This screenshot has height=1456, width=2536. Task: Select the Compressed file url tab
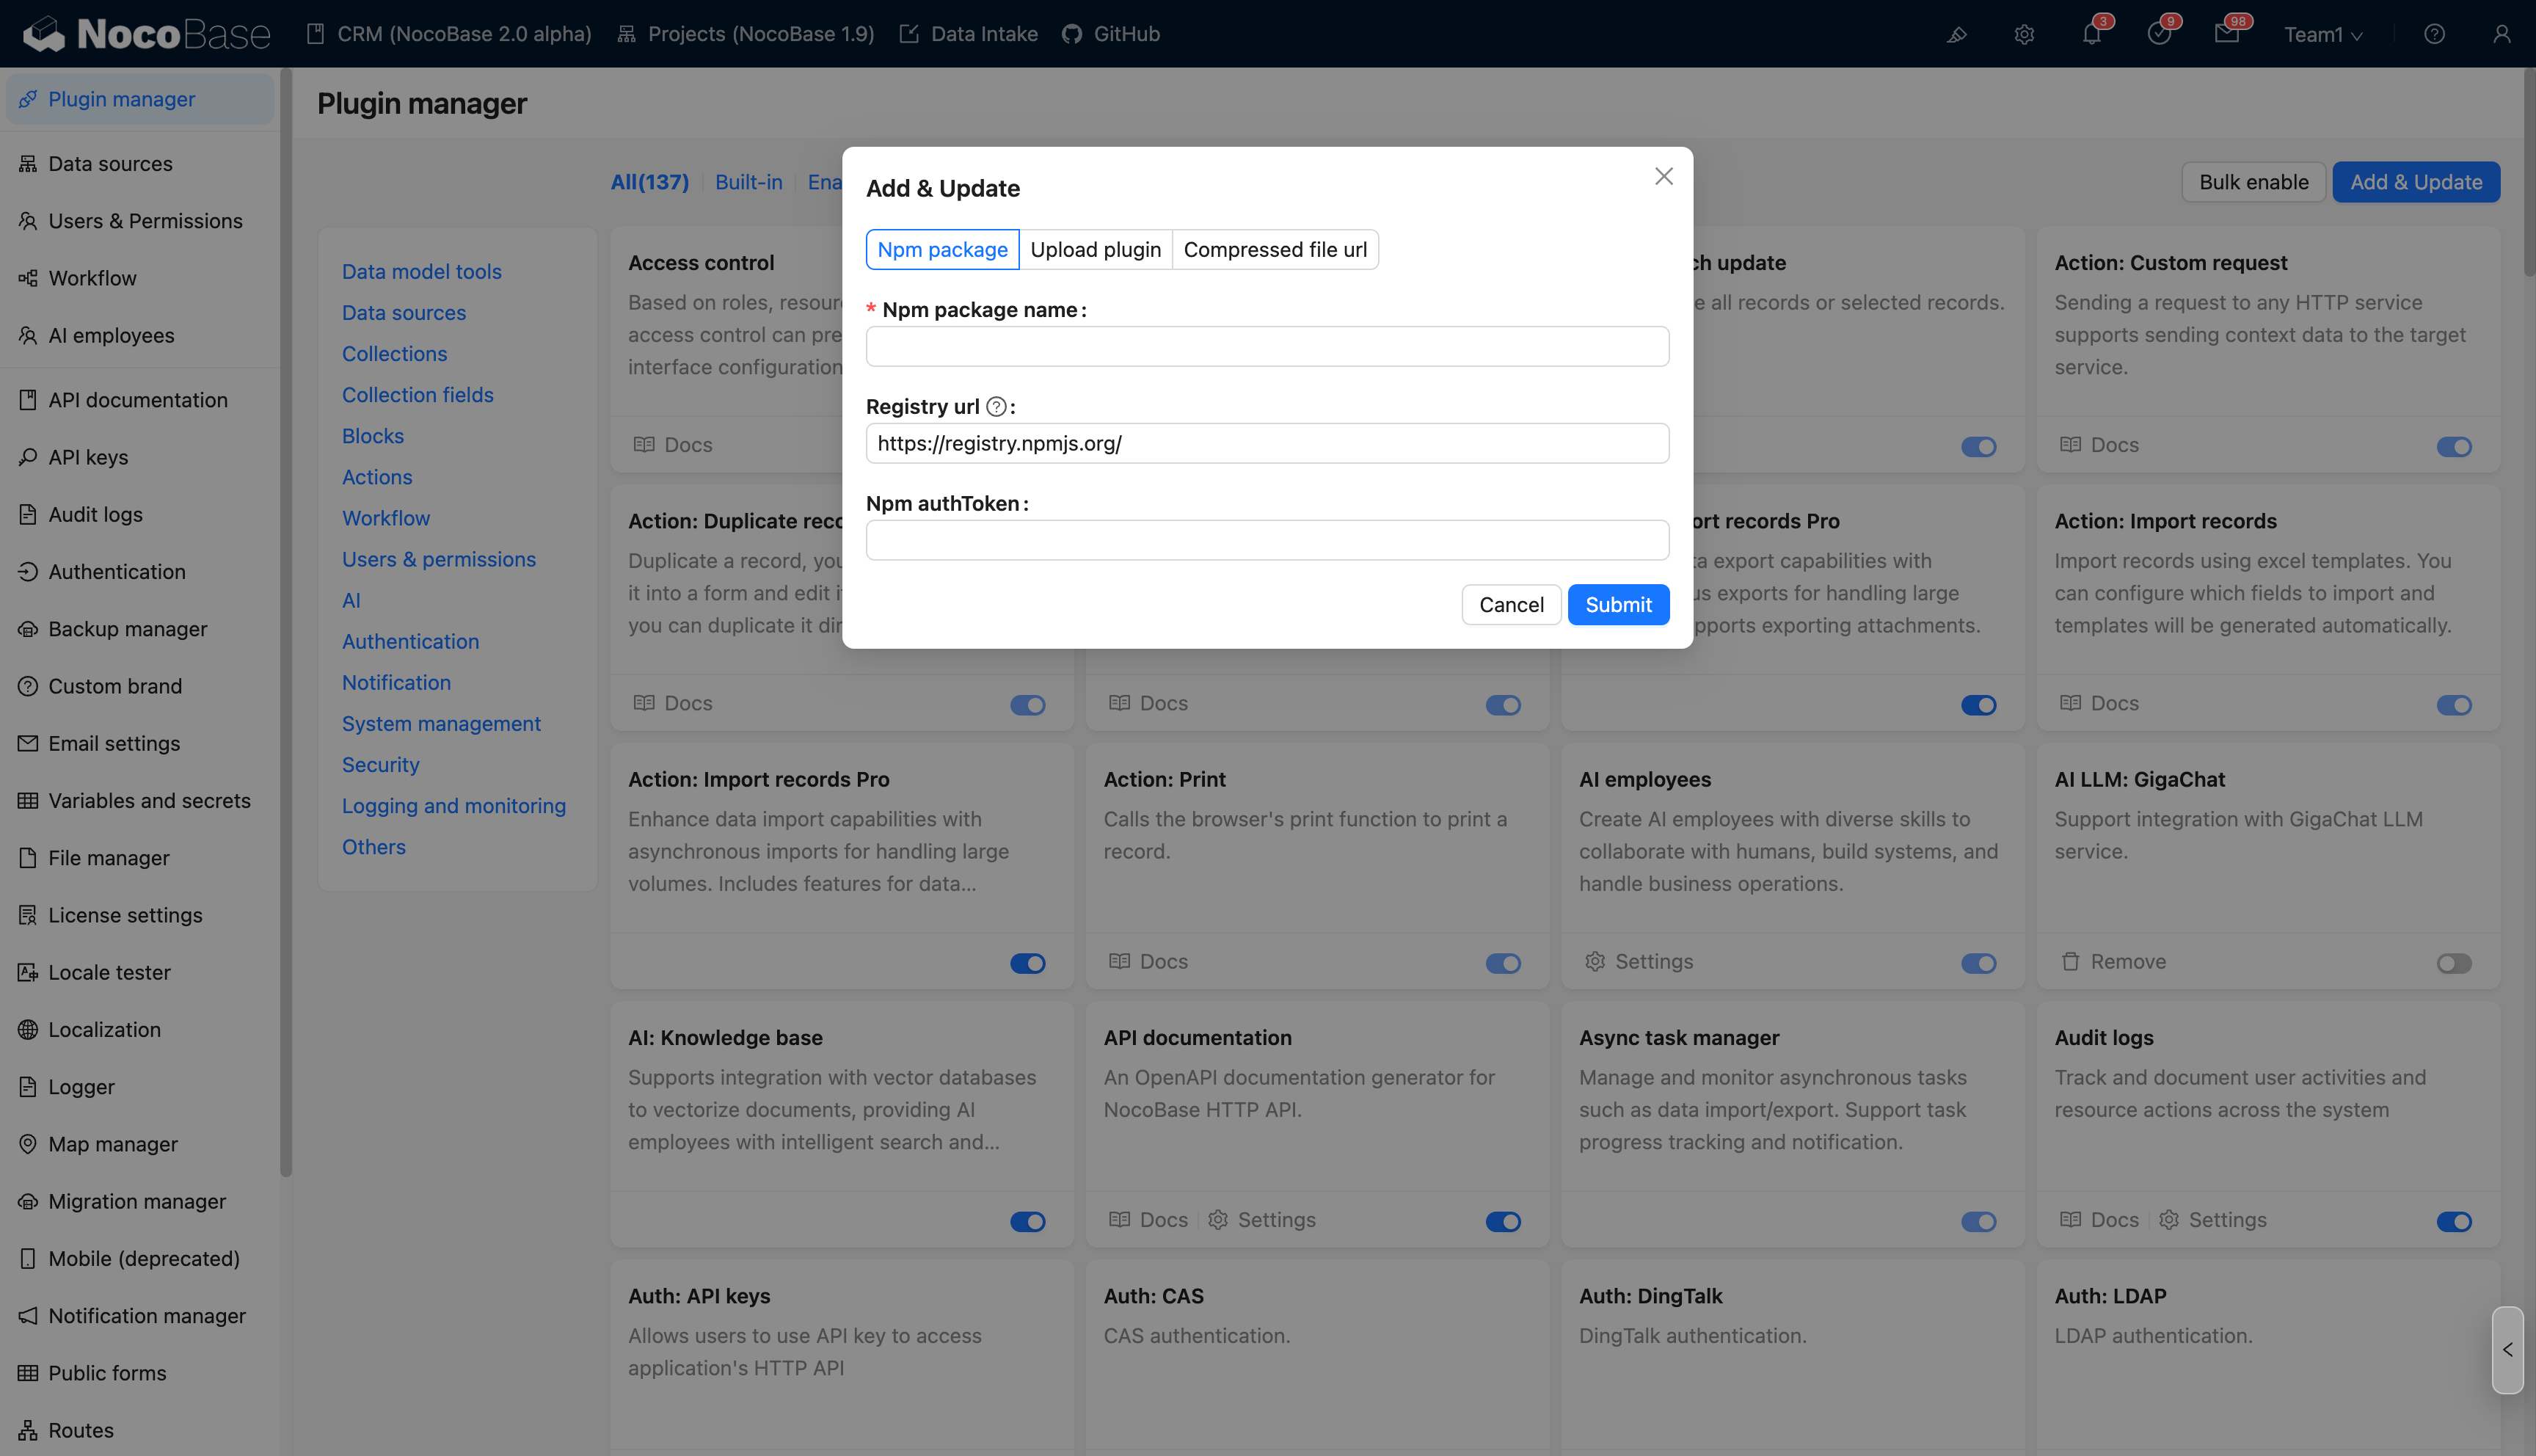coord(1275,250)
